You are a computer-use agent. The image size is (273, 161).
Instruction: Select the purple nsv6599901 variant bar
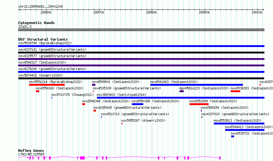[x=94, y=85]
